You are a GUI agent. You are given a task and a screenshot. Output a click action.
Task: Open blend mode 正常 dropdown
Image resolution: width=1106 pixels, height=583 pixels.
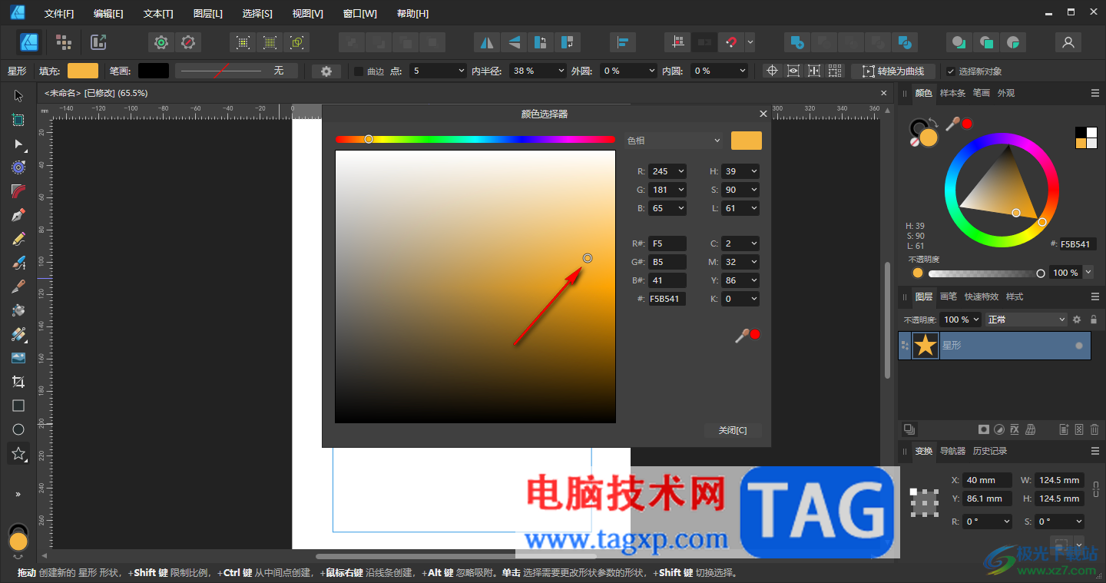pos(1027,320)
